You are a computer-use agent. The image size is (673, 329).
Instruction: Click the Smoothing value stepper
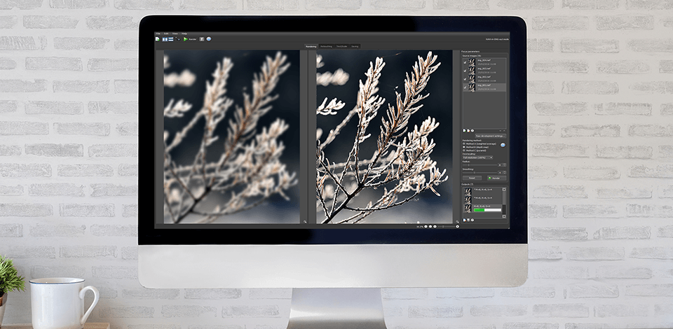point(504,173)
